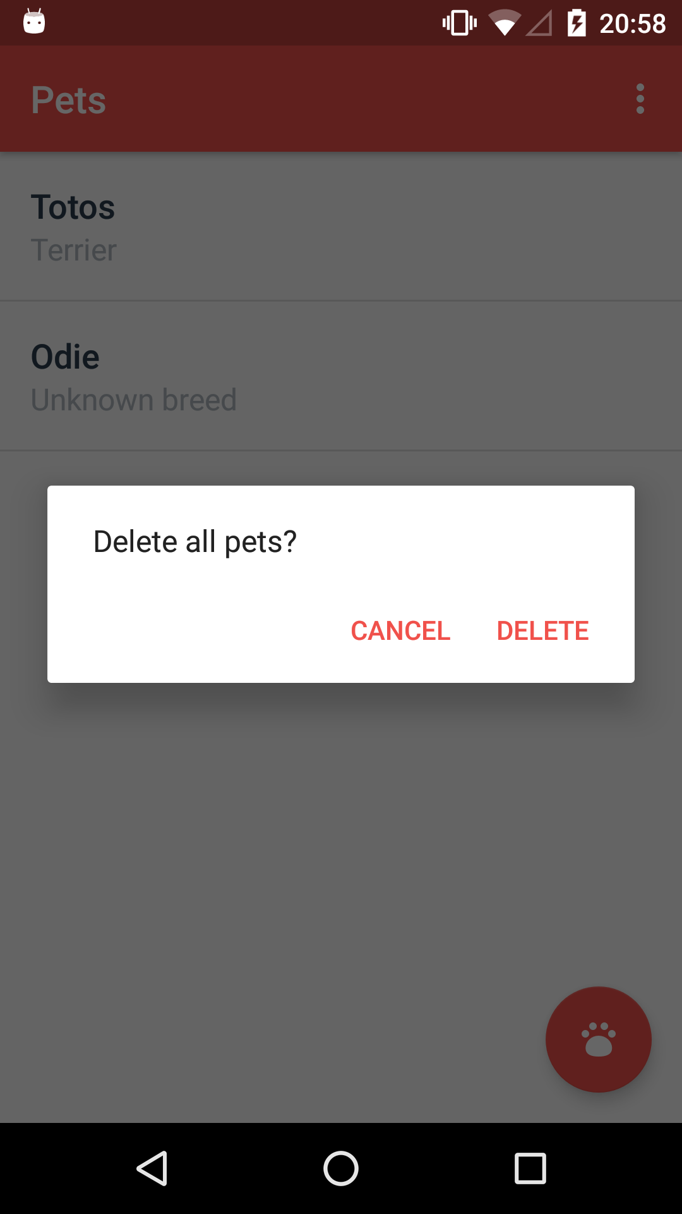Tap the 20:58 clock in the status bar
The image size is (682, 1214).
[632, 23]
